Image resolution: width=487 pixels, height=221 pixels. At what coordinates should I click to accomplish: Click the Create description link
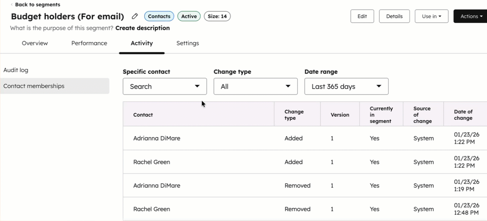[143, 28]
